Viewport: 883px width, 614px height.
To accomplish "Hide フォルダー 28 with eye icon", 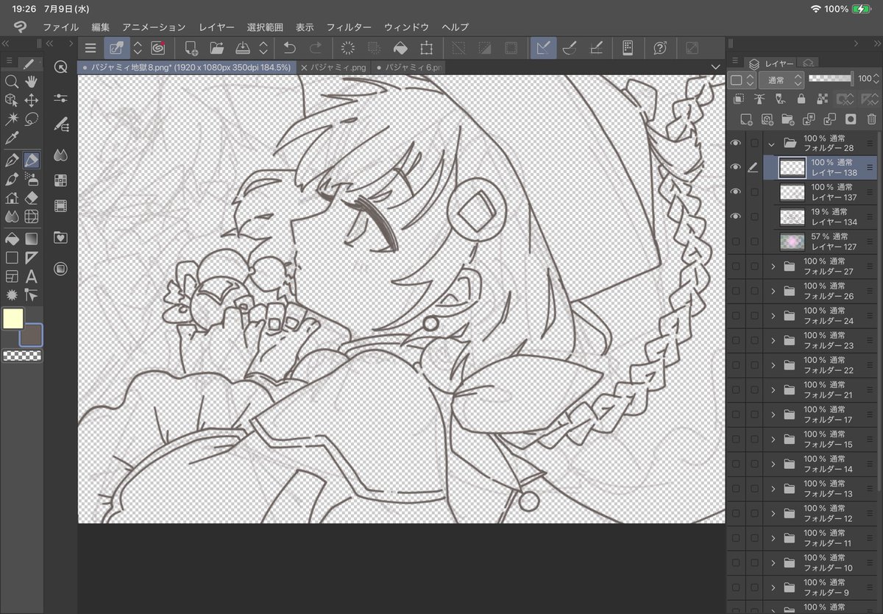I will click(x=735, y=143).
